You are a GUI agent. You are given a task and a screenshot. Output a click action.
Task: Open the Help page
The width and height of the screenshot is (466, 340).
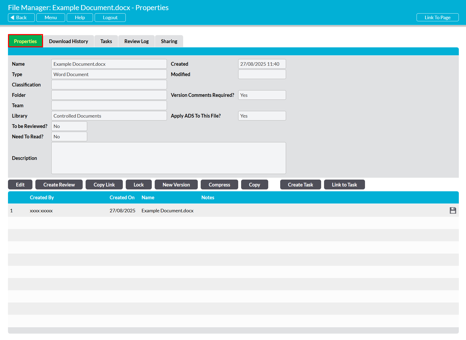pyautogui.click(x=80, y=18)
